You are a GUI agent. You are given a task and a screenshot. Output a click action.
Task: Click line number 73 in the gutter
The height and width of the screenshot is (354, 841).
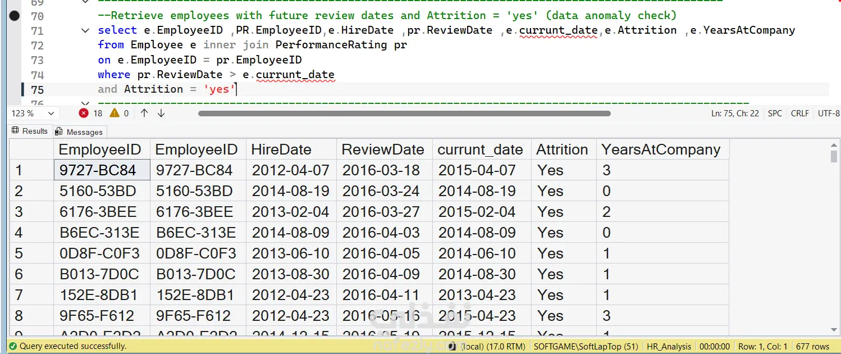(x=37, y=60)
